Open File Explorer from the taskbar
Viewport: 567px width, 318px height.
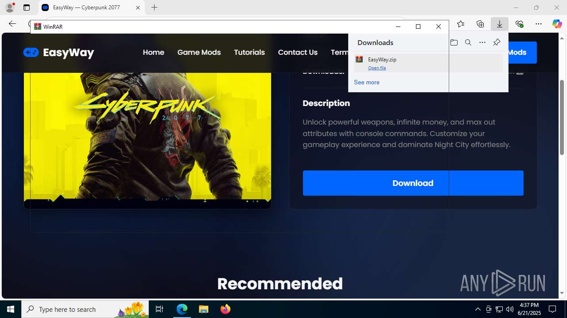[204, 309]
